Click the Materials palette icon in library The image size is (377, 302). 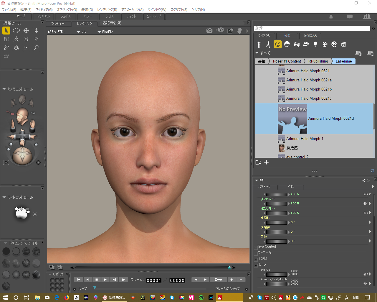click(x=334, y=44)
